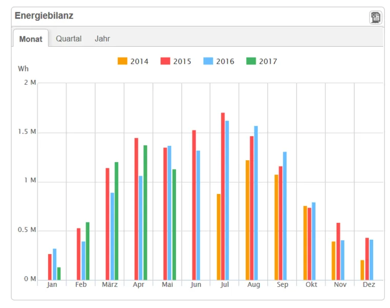Click the 2014 legend label
Viewport: 390px width, 308px height.
[139, 61]
